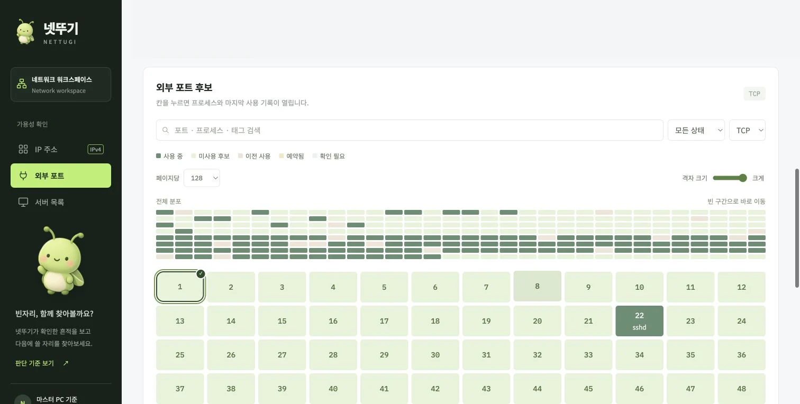800x404 pixels.
Task: Click the 사용 중 legend swatch
Action: (x=158, y=156)
